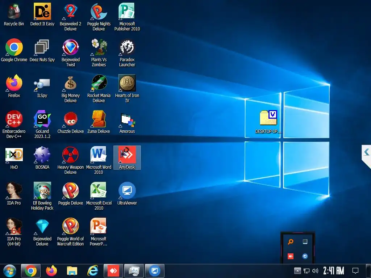Open gray square icon in tray popup
Viewport: 371px width, 278px height.
point(305,241)
